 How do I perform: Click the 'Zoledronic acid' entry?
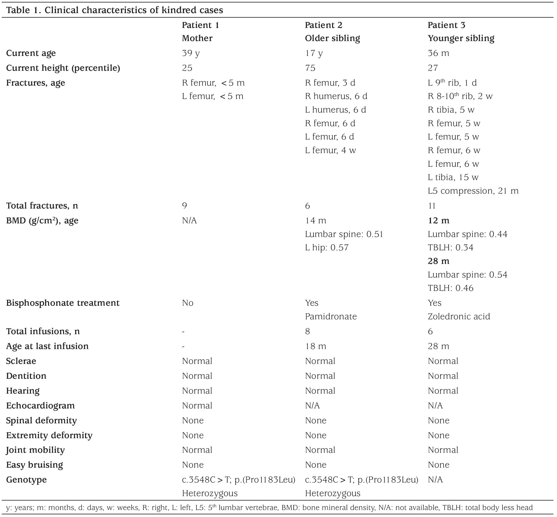tap(459, 317)
